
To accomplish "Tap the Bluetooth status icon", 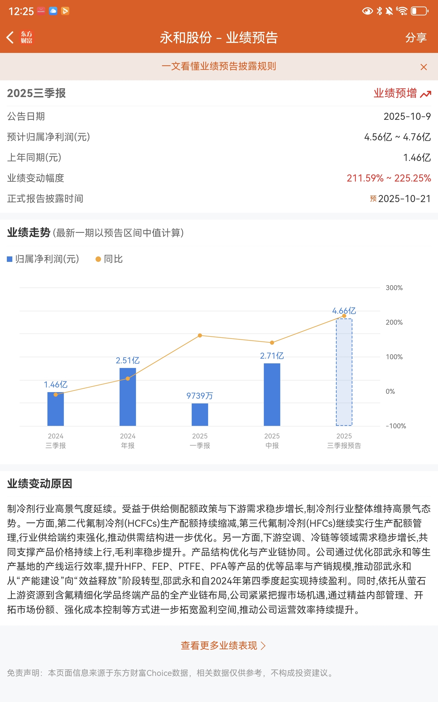I will coord(379,11).
